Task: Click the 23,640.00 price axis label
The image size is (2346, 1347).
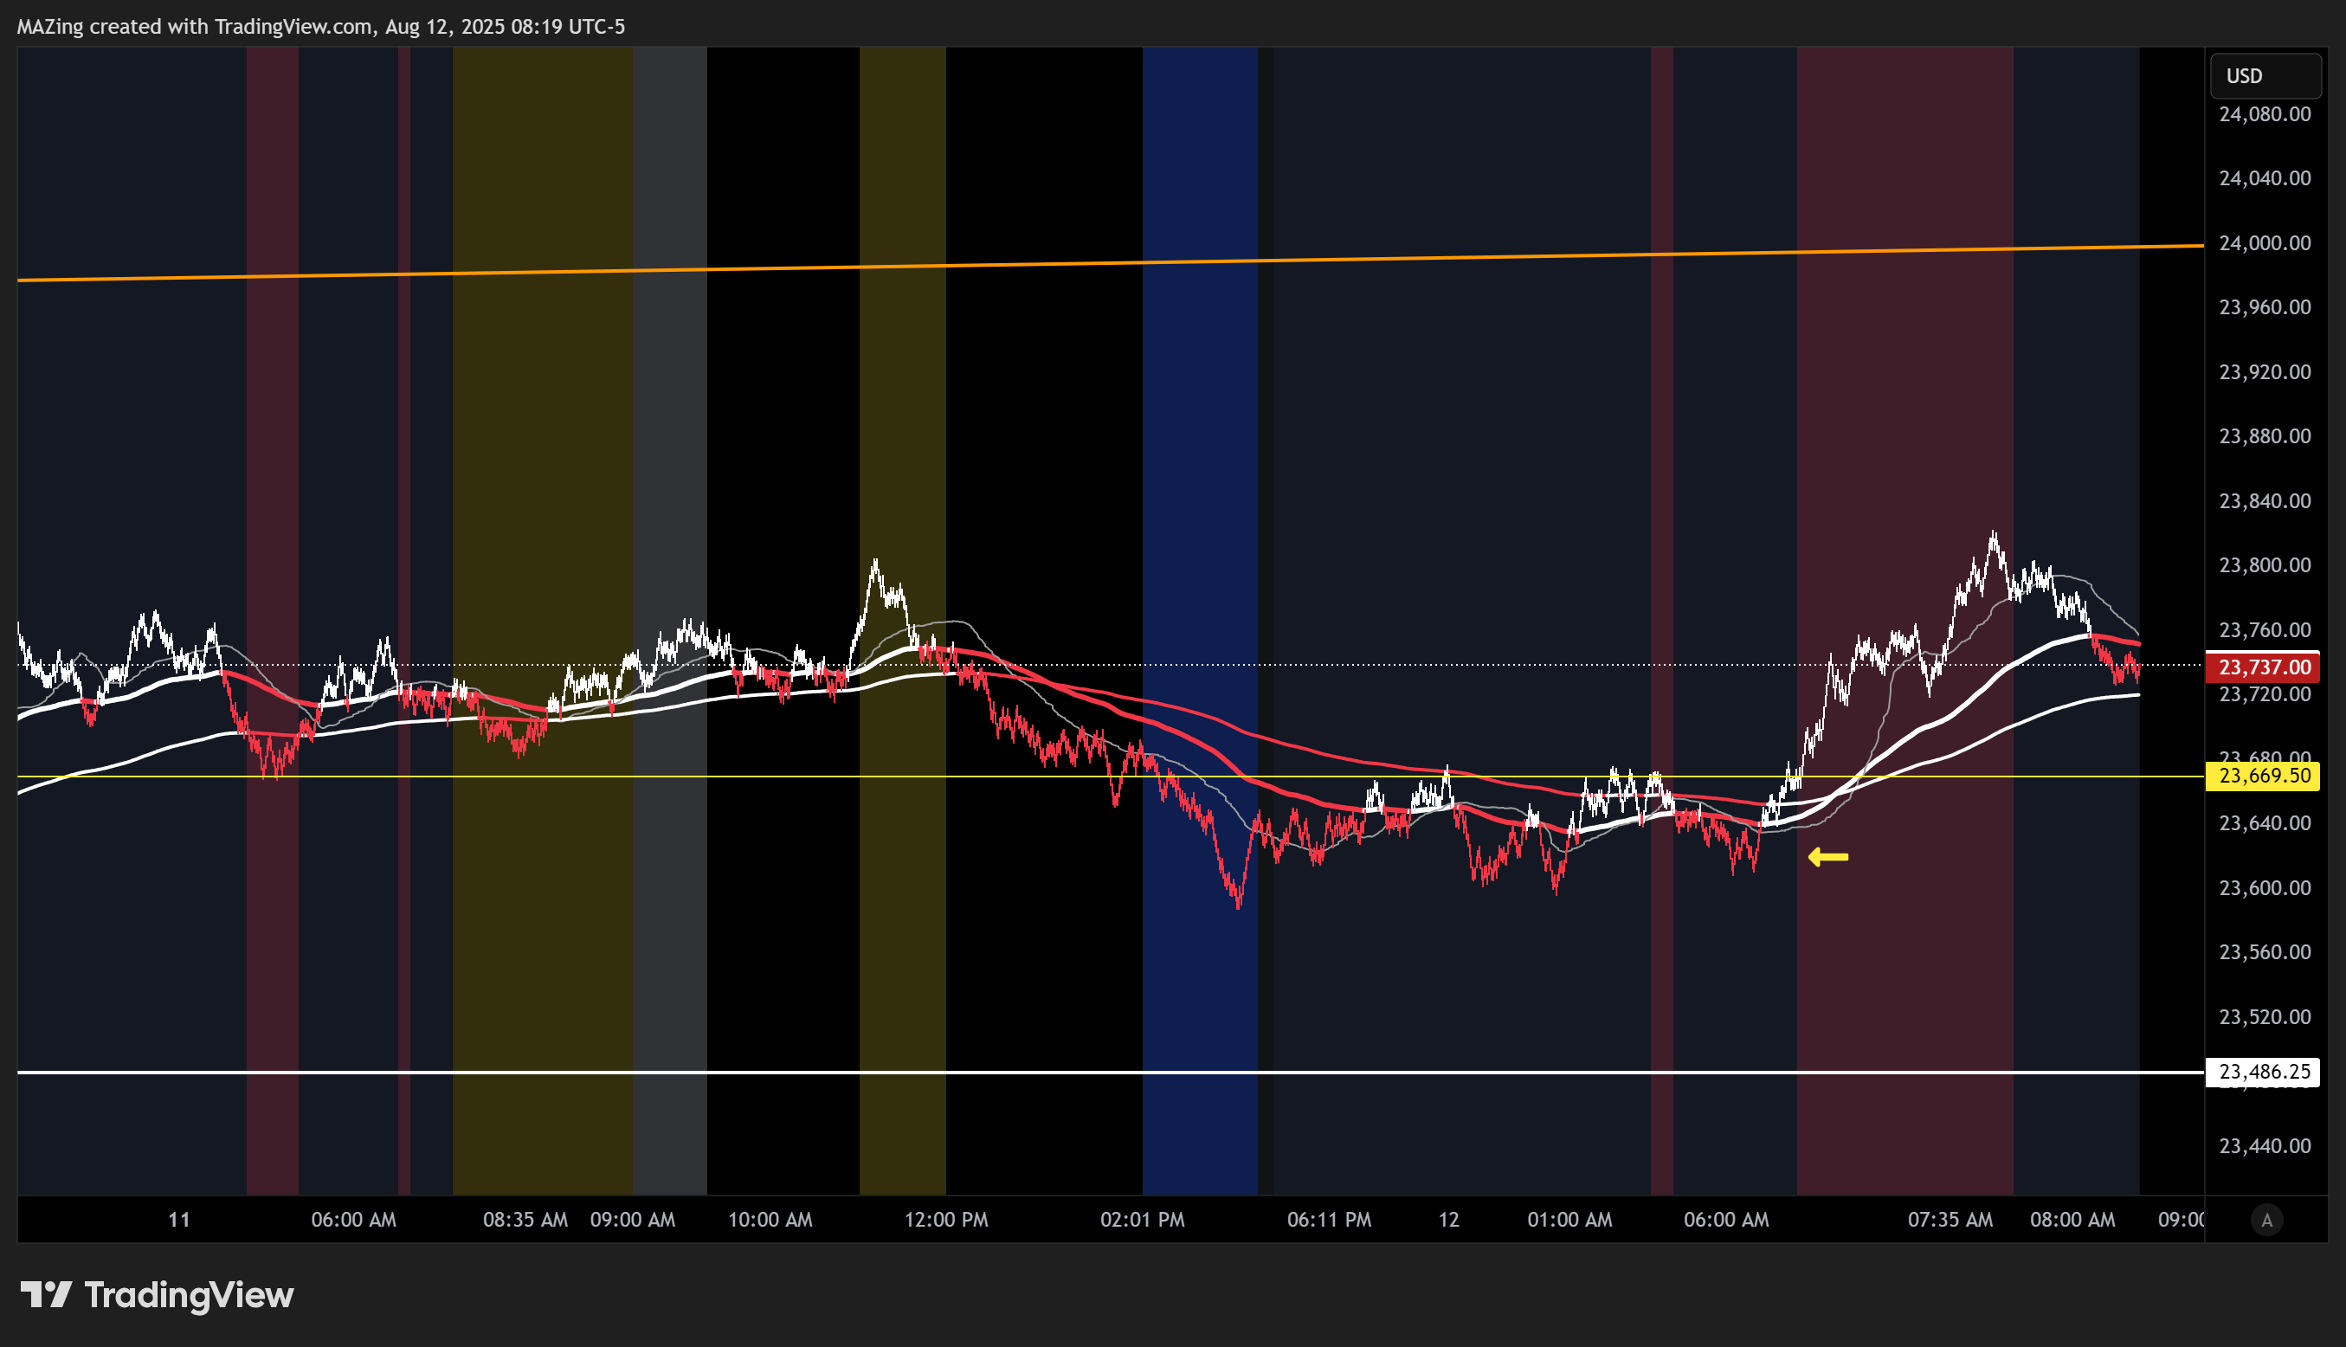Action: [2264, 823]
